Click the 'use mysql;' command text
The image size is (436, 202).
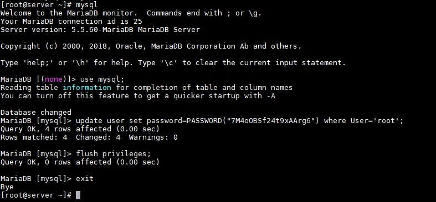(x=102, y=79)
